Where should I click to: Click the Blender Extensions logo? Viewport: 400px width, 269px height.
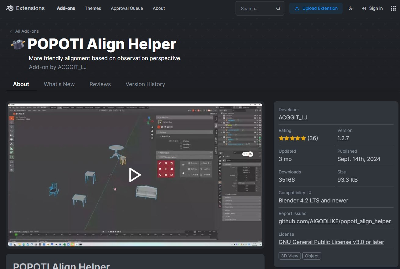tap(25, 8)
